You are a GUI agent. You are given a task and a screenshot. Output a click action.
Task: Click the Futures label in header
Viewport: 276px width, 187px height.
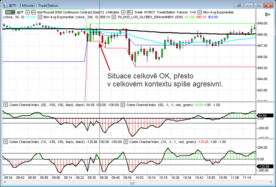coord(182,12)
